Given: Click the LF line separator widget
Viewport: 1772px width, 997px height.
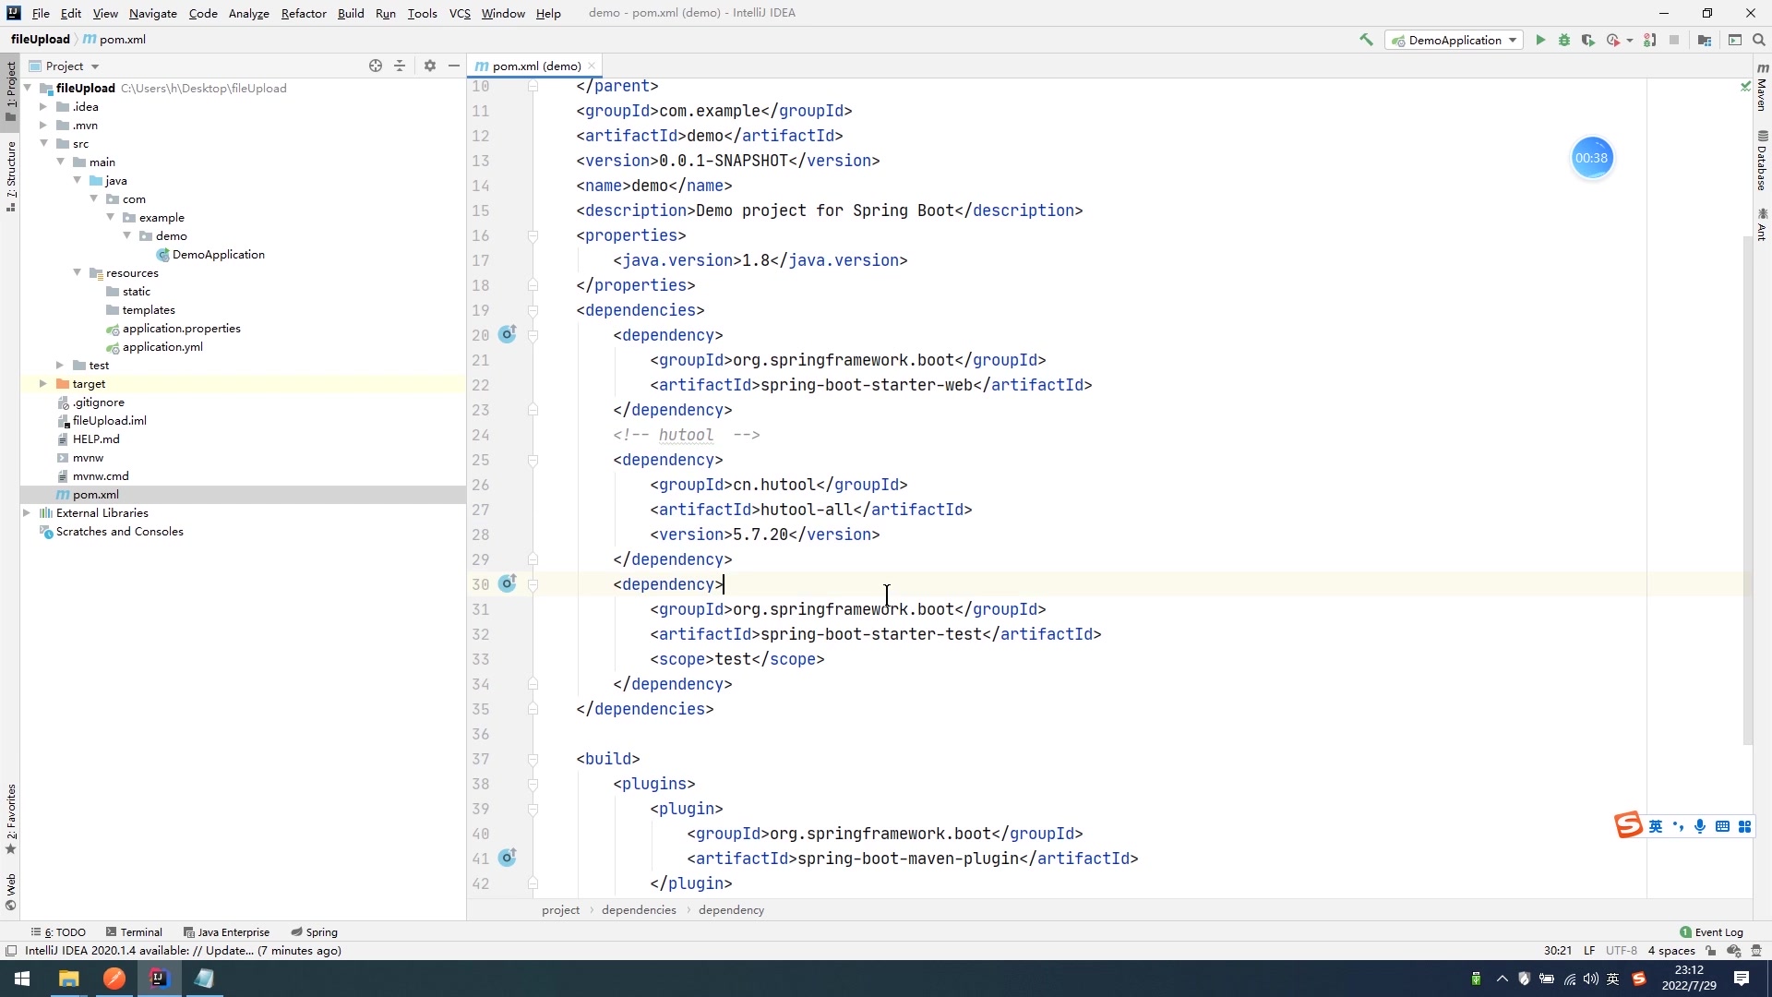Looking at the screenshot, I should pyautogui.click(x=1589, y=950).
